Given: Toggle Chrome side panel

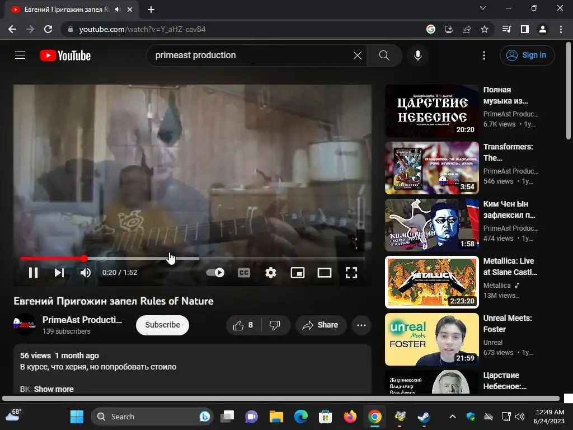Looking at the screenshot, I should pos(525,29).
